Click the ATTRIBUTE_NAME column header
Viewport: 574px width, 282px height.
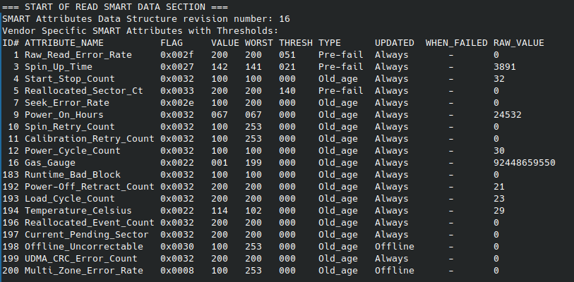pos(64,42)
